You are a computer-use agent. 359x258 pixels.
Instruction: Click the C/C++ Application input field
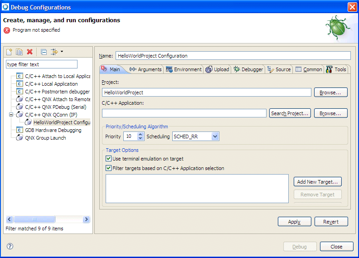point(184,113)
